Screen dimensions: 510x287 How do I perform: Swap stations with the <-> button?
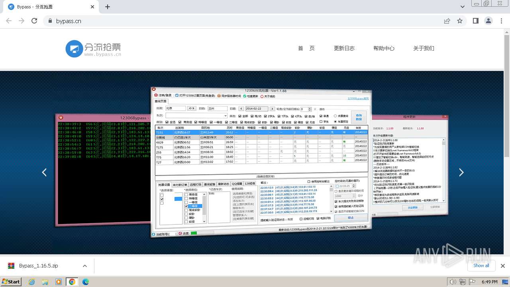click(192, 108)
